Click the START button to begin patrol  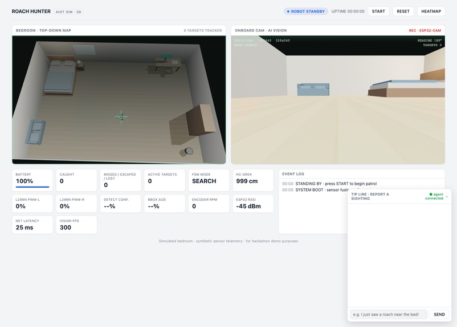coord(378,11)
